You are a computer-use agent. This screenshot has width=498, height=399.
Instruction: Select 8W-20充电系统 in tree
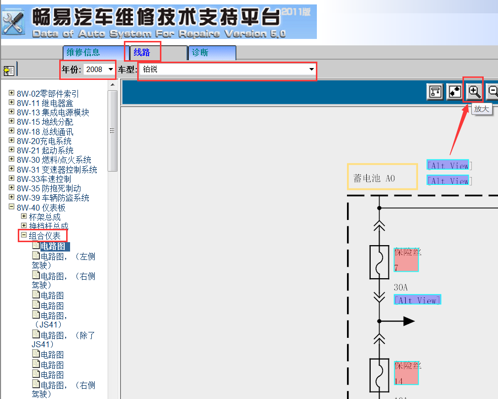click(44, 141)
